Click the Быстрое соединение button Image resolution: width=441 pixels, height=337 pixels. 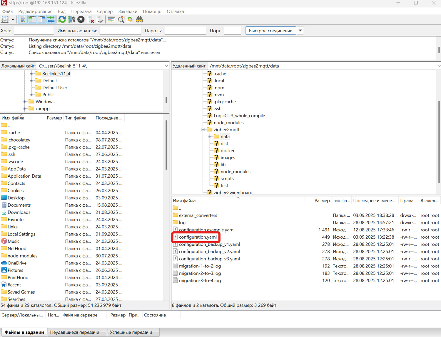pyautogui.click(x=270, y=31)
